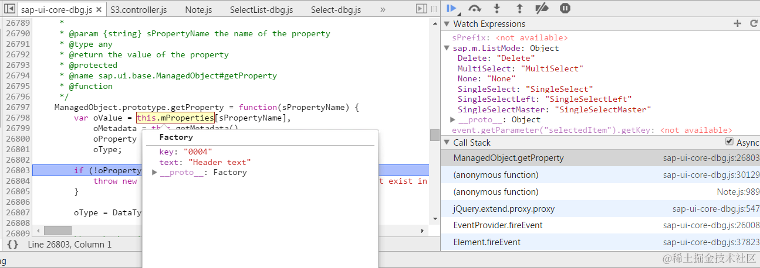Toggle the file navigator sidebar icon
The width and height of the screenshot is (760, 268).
9,9
